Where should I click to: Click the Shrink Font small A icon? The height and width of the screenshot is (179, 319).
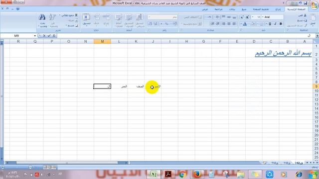coord(242,17)
